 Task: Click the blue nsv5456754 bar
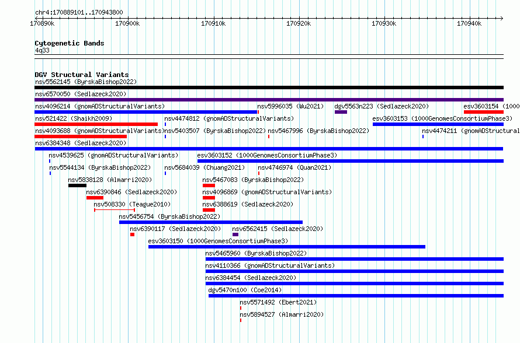211,222
